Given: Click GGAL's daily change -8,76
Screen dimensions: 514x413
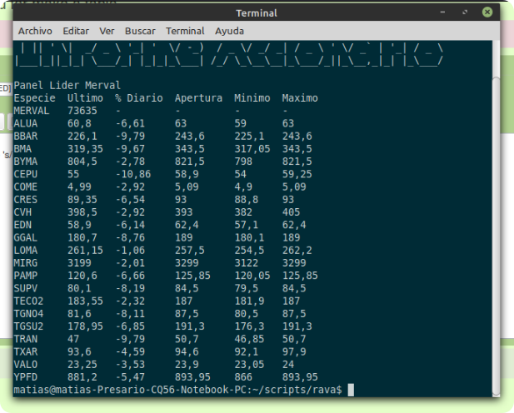Looking at the screenshot, I should click(130, 237).
